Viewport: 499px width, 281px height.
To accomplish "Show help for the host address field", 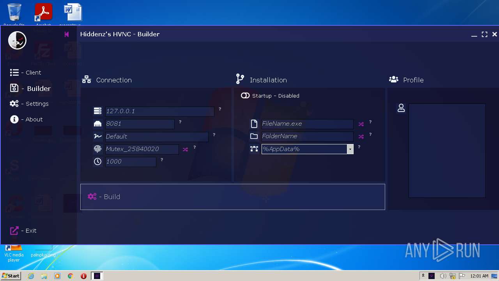I will [220, 109].
